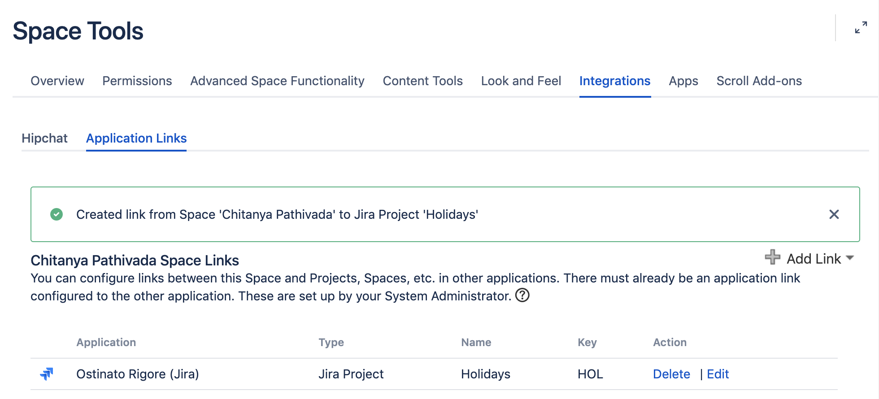879x399 pixels.
Task: Click the Jira Project type cell
Action: (351, 374)
